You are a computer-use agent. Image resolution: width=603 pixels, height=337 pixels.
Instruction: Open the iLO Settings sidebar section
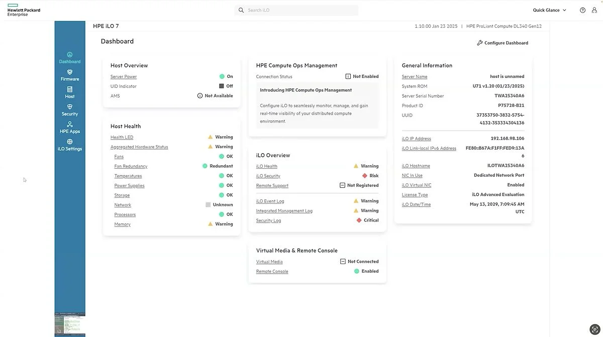click(x=69, y=145)
